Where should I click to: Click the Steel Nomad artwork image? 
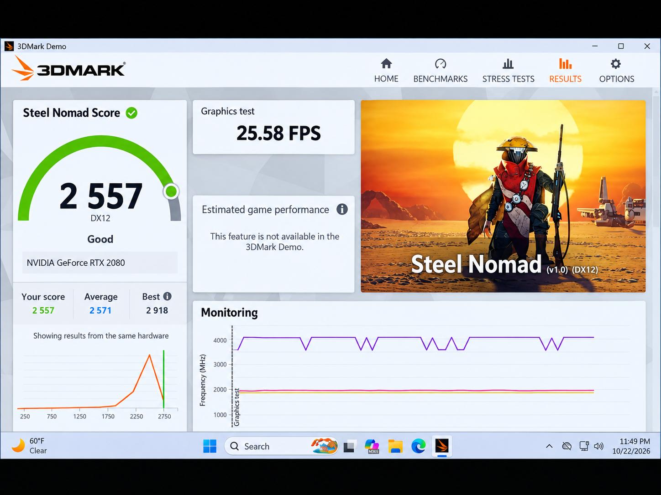tap(503, 196)
